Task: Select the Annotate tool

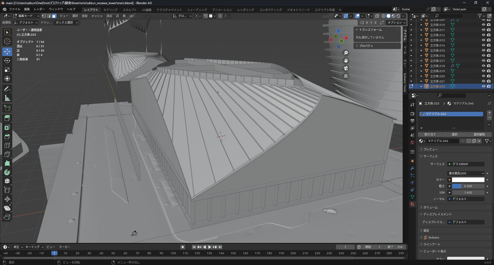Action: tap(7, 89)
